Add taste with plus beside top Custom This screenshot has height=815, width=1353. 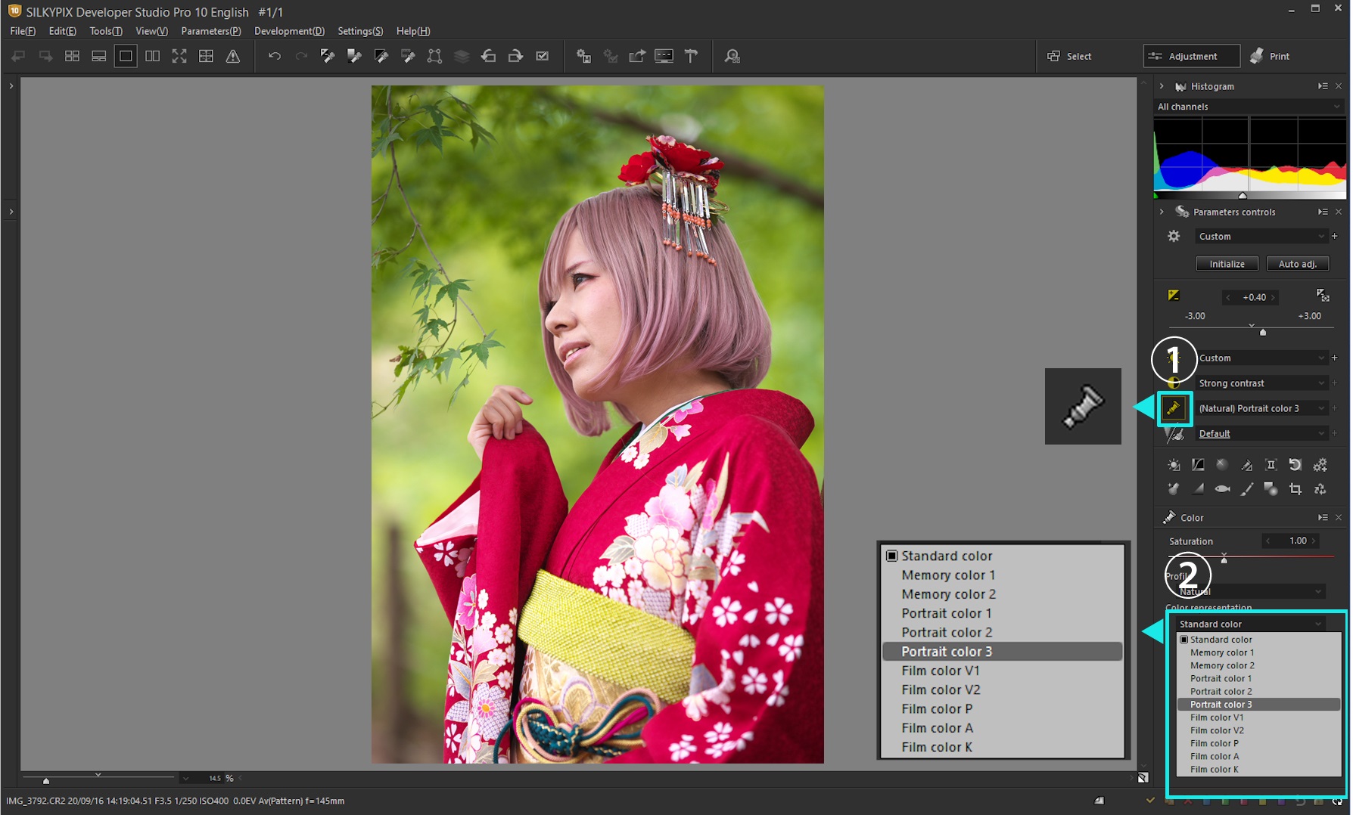(x=1335, y=237)
